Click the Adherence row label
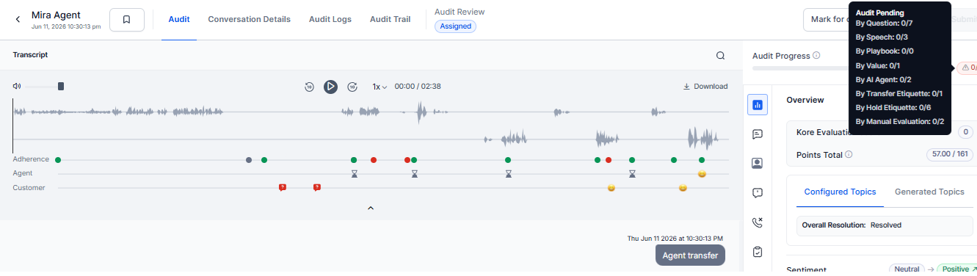The width and height of the screenshot is (977, 276). point(31,159)
